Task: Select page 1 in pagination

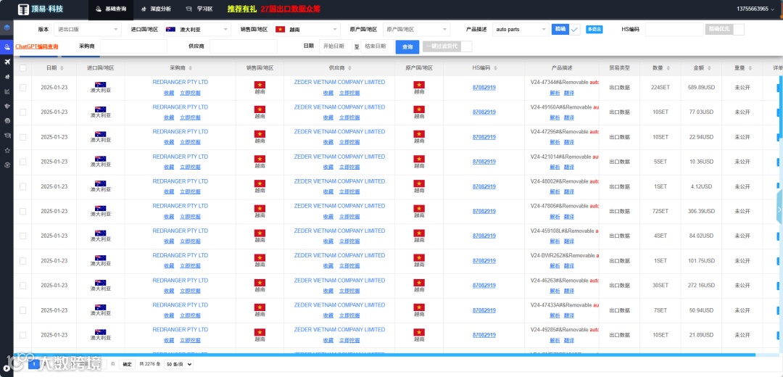Action: click(x=34, y=365)
